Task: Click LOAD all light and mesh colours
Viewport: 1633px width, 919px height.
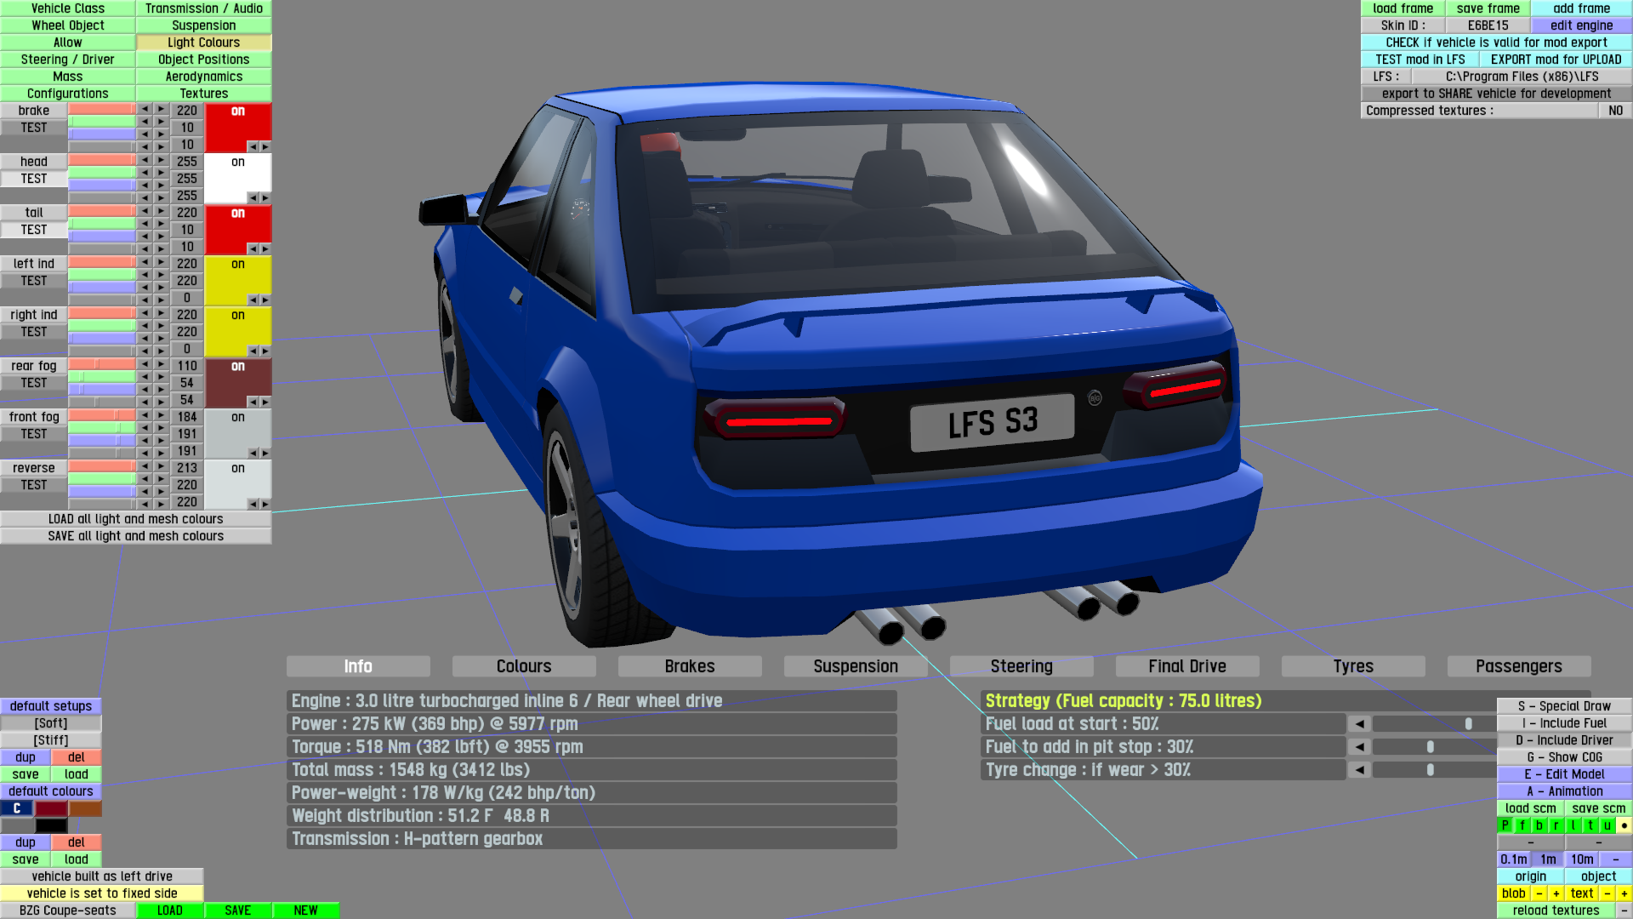Action: click(136, 519)
